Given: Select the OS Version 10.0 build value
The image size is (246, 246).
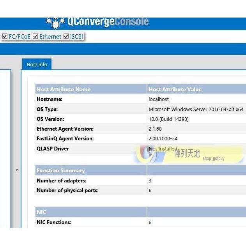Looking at the screenshot, I should (x=168, y=119).
